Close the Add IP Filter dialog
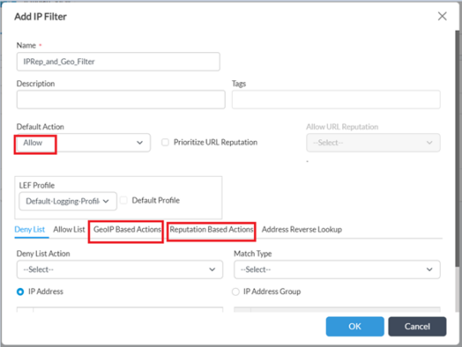462x347 pixels. (442, 16)
